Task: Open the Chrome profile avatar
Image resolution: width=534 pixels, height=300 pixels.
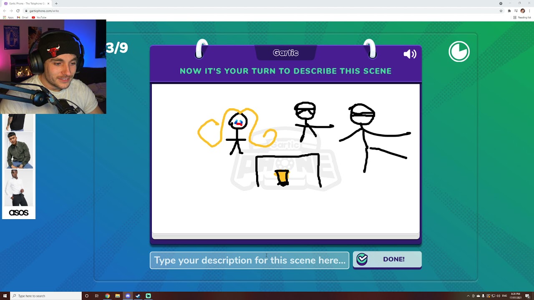Action: point(523,11)
